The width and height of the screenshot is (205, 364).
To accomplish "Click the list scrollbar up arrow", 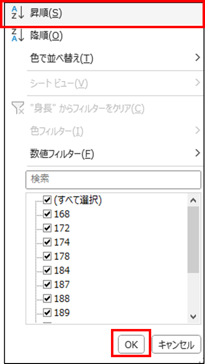I will click(x=194, y=200).
